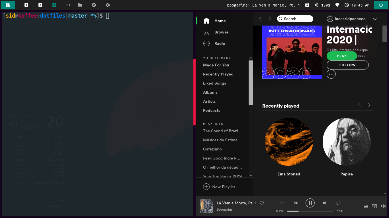389x218 pixels.
Task: Click the top bar power button
Action: click(x=381, y=5)
